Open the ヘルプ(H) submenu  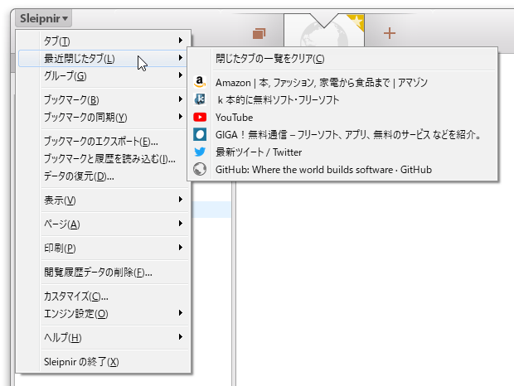104,337
